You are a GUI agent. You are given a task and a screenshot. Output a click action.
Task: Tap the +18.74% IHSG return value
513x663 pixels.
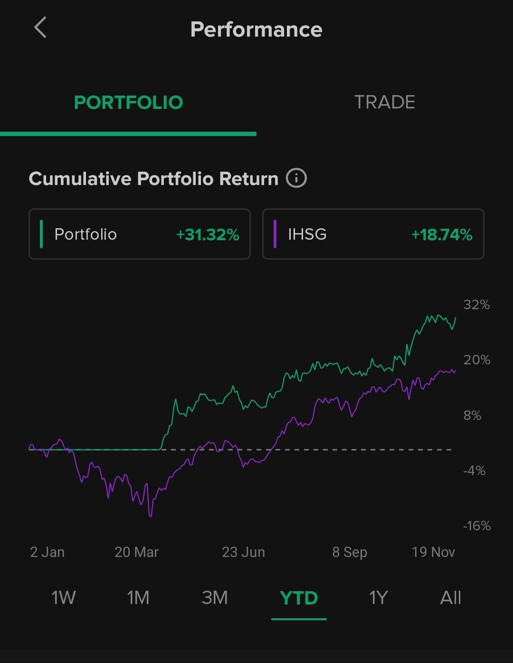pos(442,234)
